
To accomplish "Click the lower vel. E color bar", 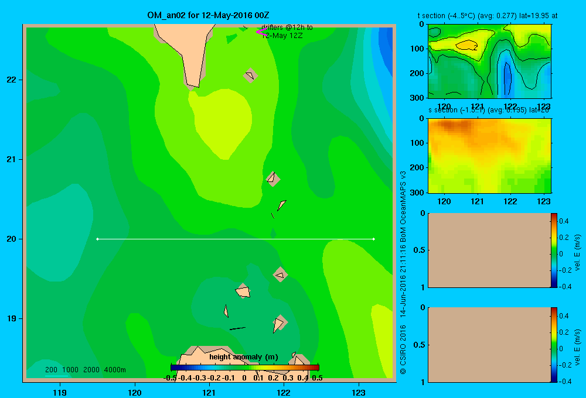I will [554, 345].
